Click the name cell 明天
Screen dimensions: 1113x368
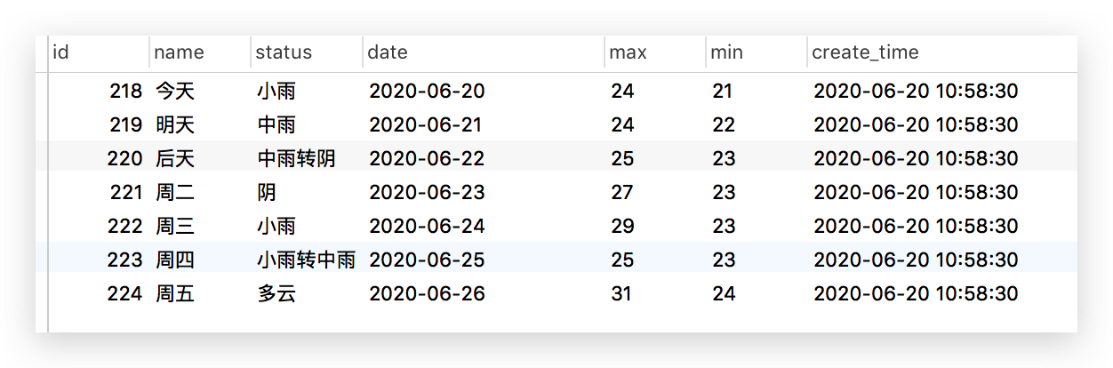coord(174,124)
